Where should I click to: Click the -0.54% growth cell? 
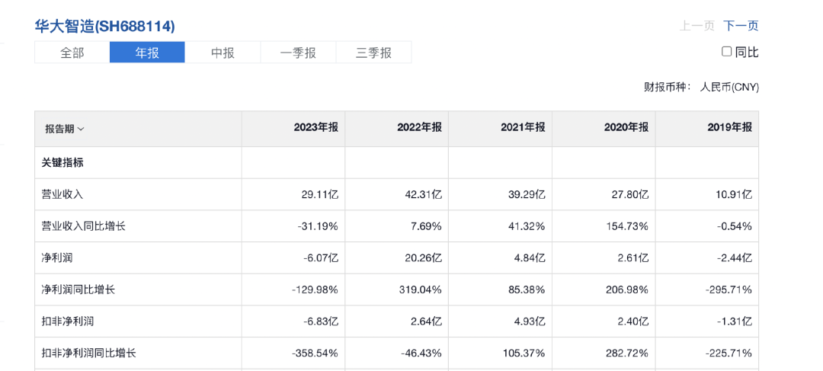736,226
